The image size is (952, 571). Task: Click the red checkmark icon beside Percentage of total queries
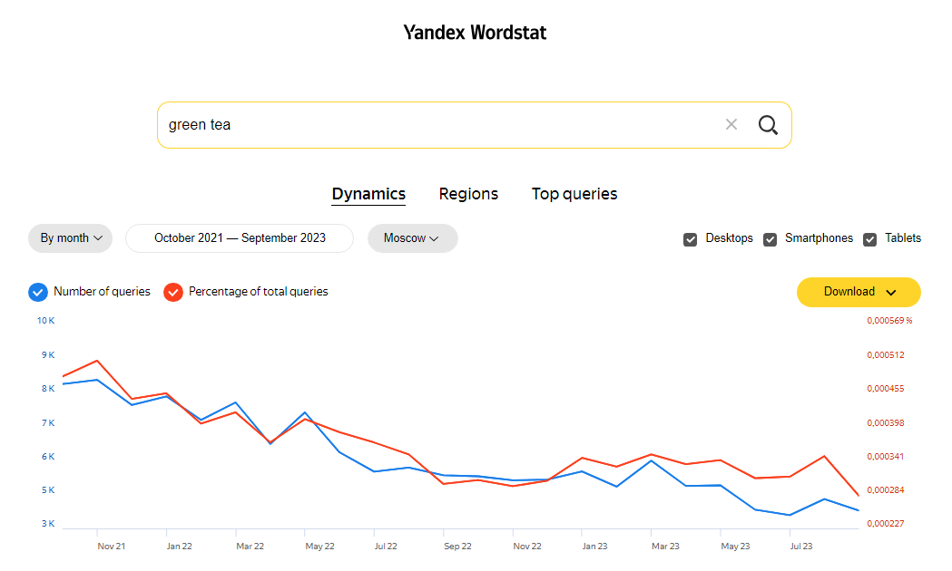click(x=172, y=292)
